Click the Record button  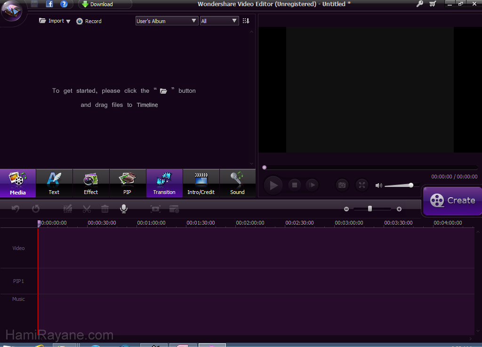click(x=89, y=21)
